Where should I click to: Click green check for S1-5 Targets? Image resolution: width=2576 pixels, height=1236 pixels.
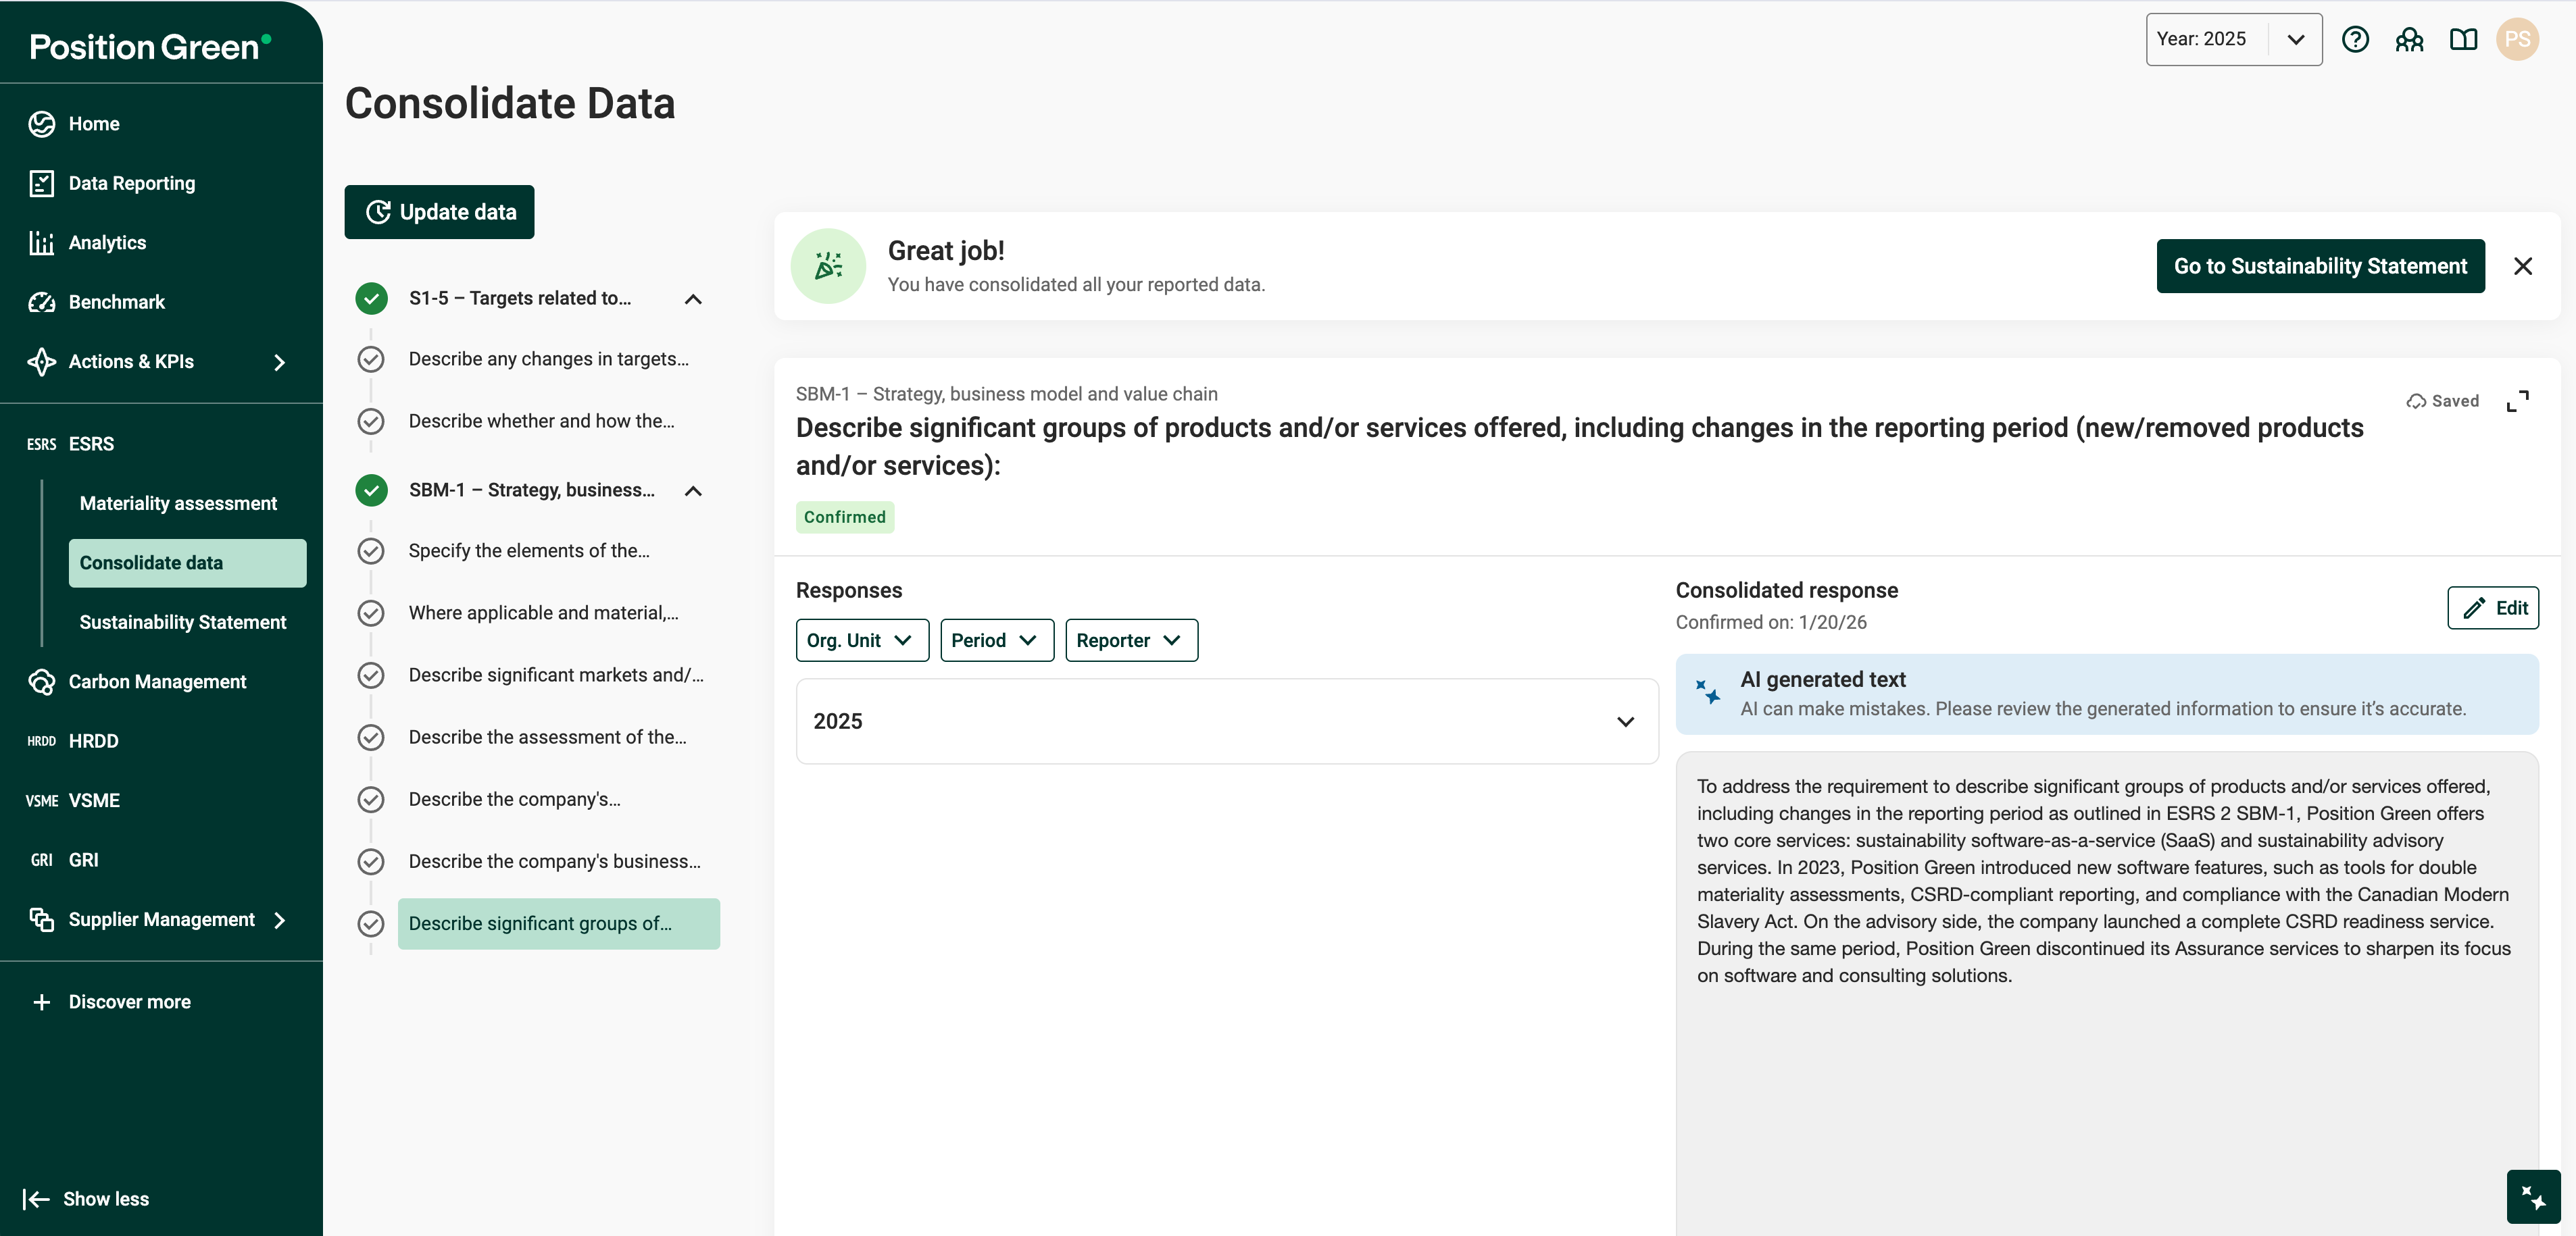[371, 298]
